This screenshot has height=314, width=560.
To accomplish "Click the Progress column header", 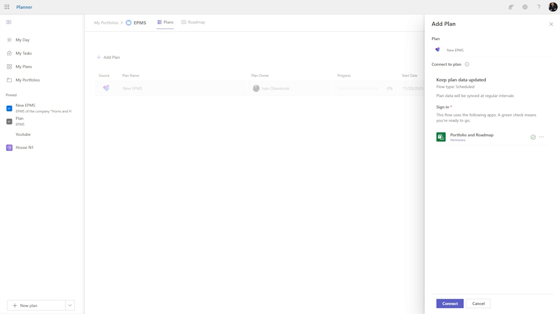I will pyautogui.click(x=344, y=75).
